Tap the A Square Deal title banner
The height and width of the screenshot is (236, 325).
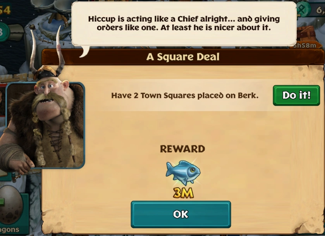(183, 57)
